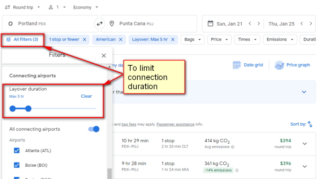This screenshot has height=179, width=317.
Task: Open the departure date calendar icon
Action: click(x=210, y=24)
